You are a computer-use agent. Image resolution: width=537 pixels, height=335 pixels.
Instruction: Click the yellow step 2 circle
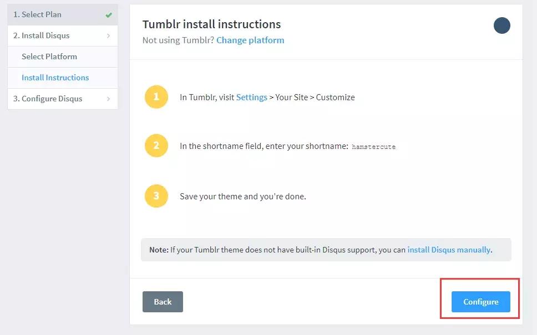[156, 146]
